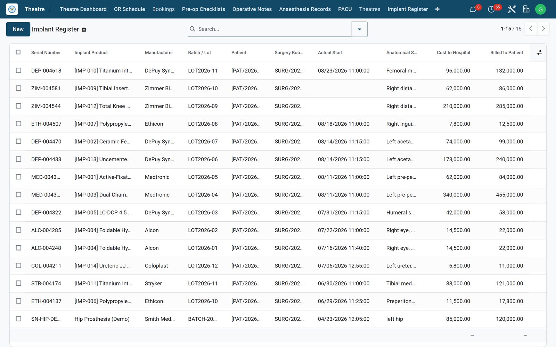The height and width of the screenshot is (347, 556).
Task: Tick the checkbox for ALC-004285
Action: tap(18, 230)
